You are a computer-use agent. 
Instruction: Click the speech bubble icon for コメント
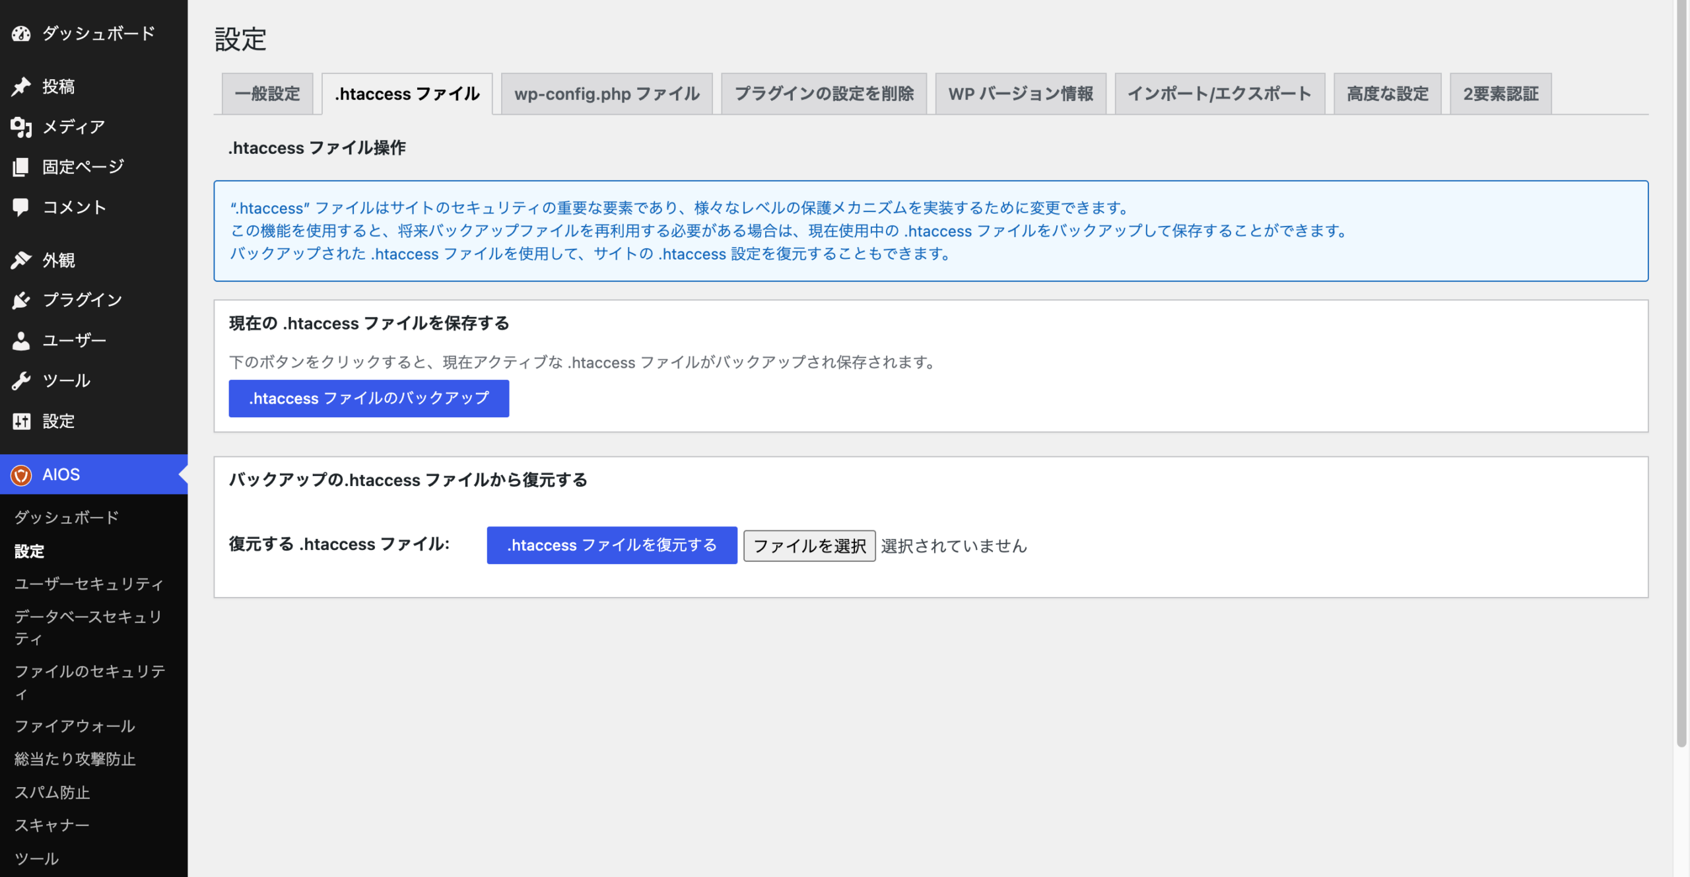(x=21, y=207)
